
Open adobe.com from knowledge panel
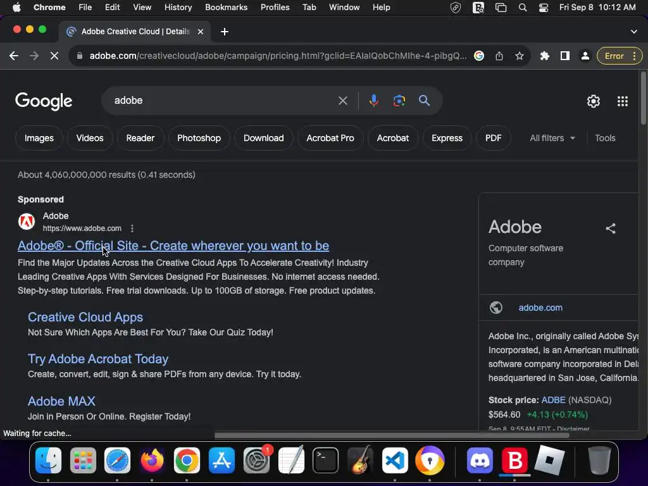(x=540, y=308)
